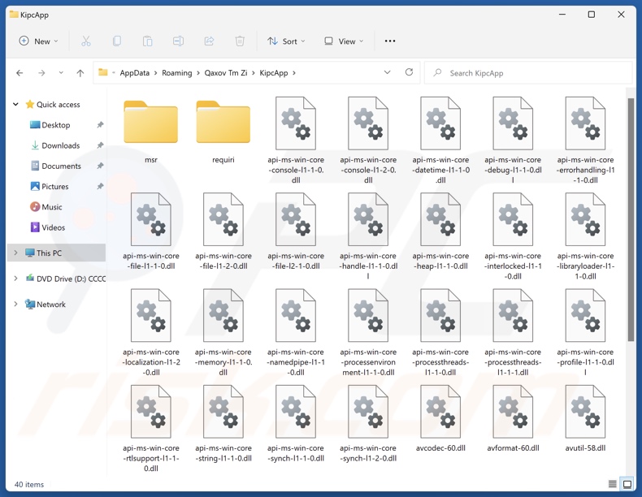Select api-ms-win-core-debug-l1-1-0.dll file
The width and height of the screenshot is (642, 497).
513,140
